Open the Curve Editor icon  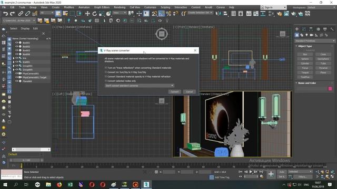tap(256, 14)
